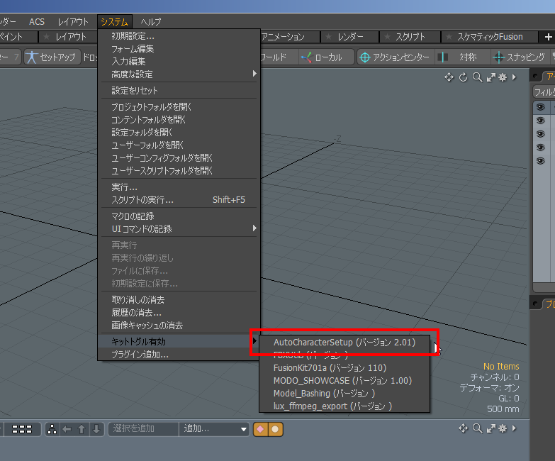
Task: Click the zoom magnifier icon in lower viewport corner
Action: point(477,428)
